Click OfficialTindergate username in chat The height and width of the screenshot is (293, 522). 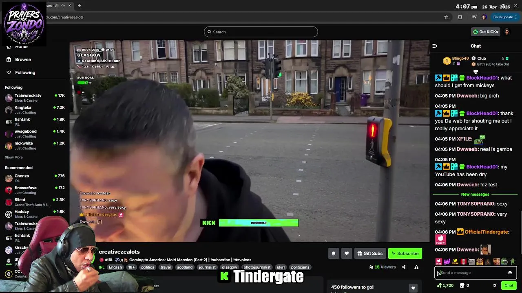click(487, 232)
